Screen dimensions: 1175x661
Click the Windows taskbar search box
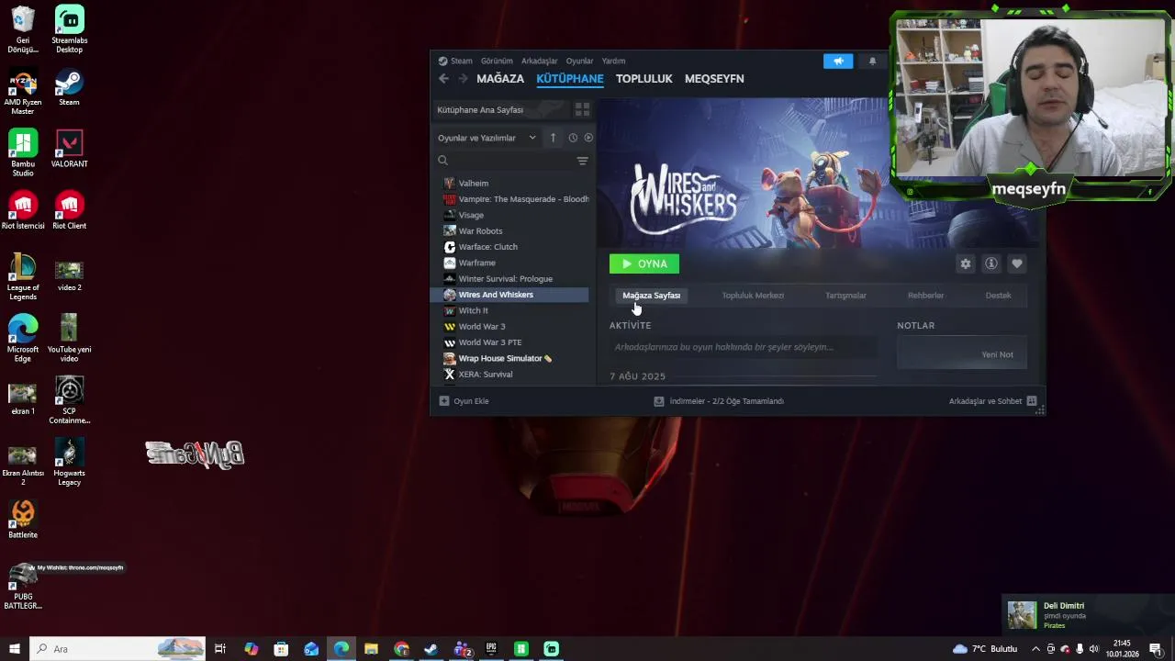pyautogui.click(x=117, y=649)
